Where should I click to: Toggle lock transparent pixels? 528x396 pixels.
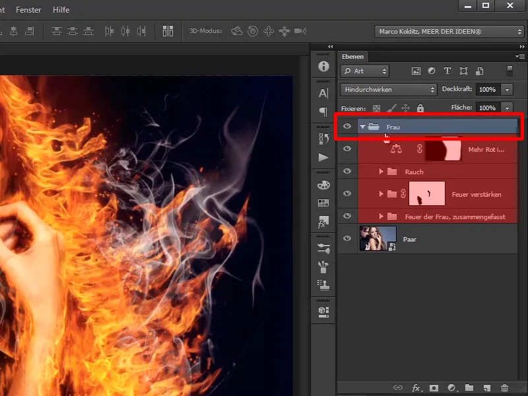tap(376, 108)
